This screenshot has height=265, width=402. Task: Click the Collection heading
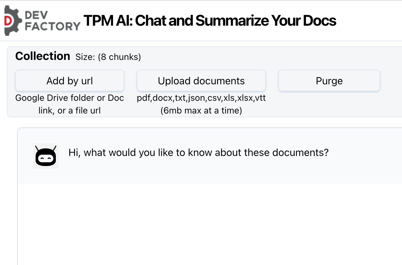[43, 56]
